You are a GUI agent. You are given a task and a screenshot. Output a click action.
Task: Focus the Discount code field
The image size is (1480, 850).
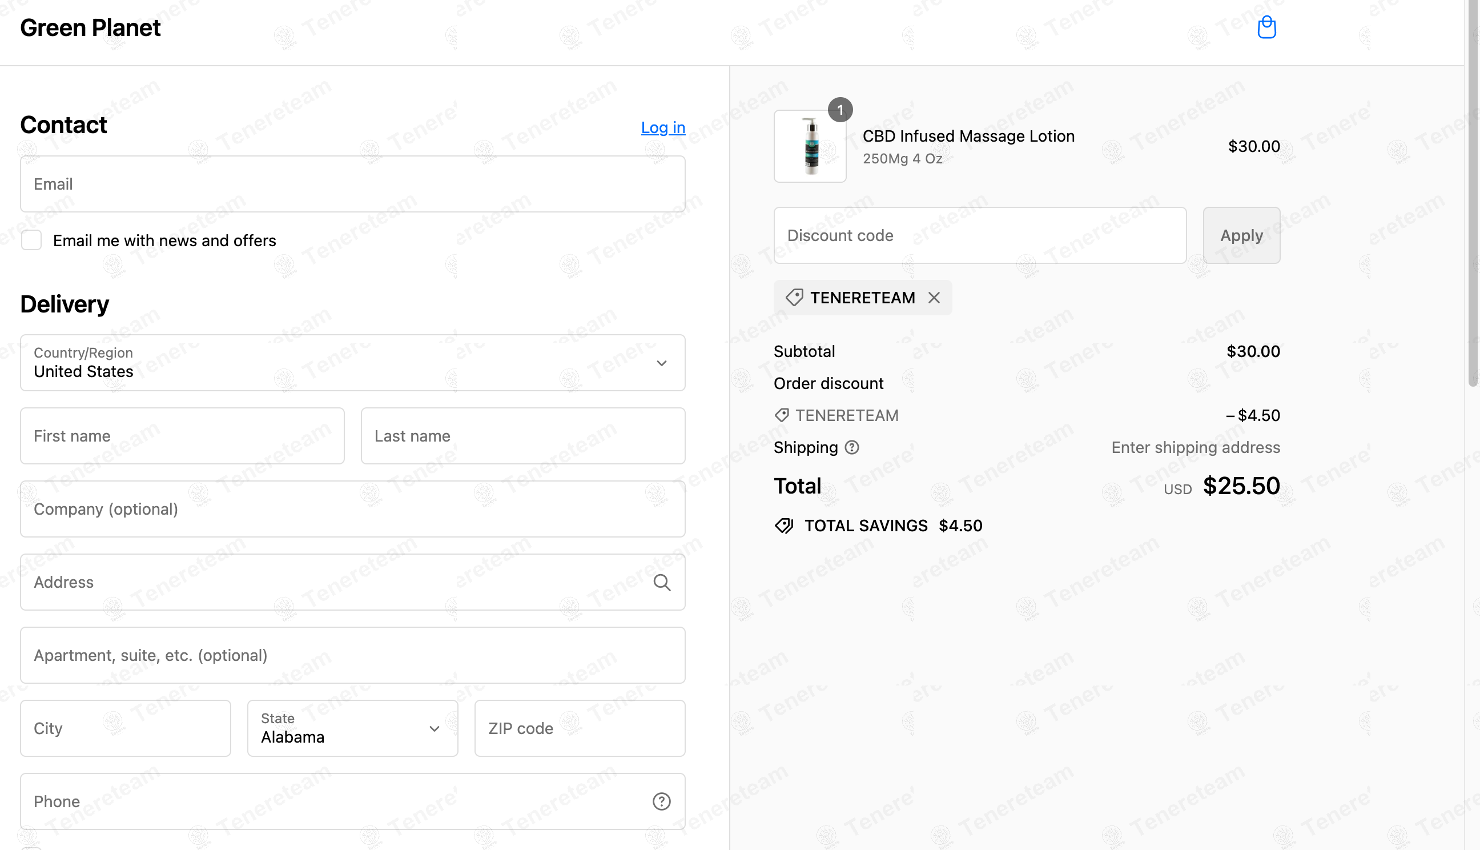980,235
